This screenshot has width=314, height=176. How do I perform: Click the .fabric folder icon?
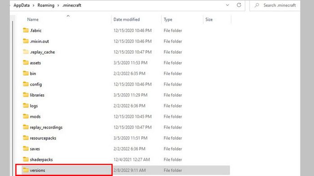pos(26,30)
